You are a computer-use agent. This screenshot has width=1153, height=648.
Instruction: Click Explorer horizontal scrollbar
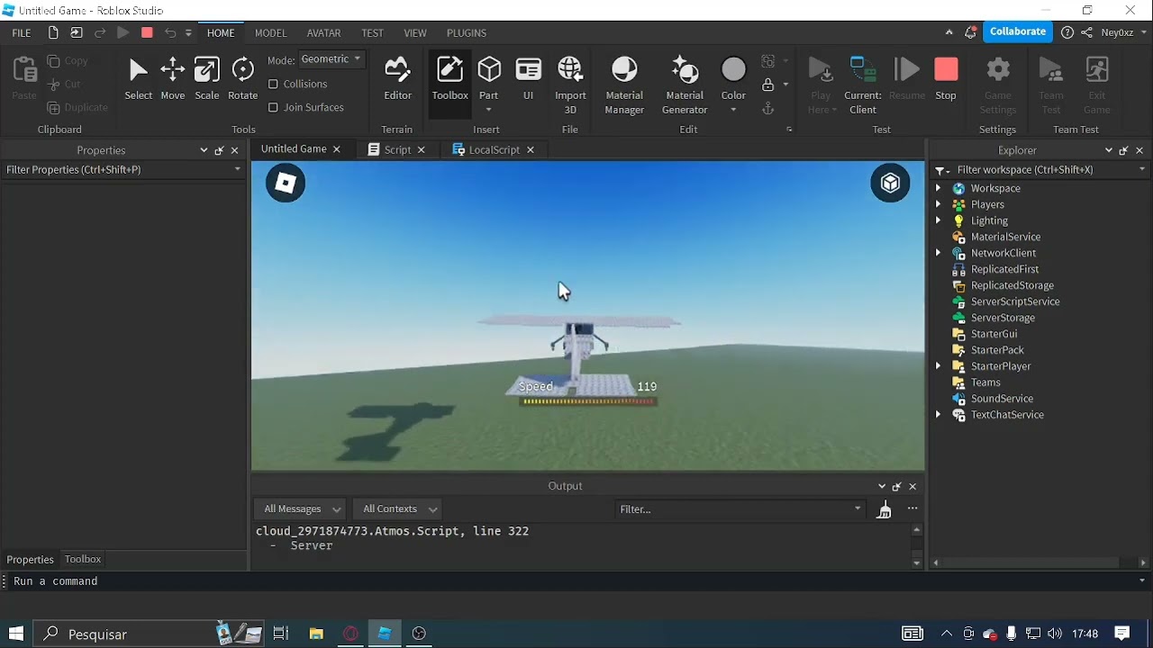coord(1031,562)
